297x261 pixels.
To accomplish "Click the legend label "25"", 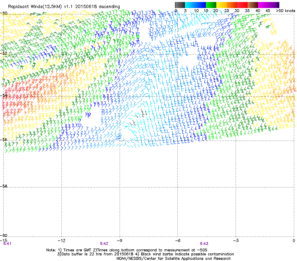I will point(227,11).
